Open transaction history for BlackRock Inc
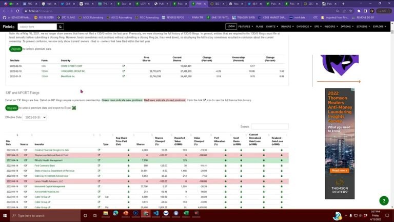 click(x=123, y=76)
